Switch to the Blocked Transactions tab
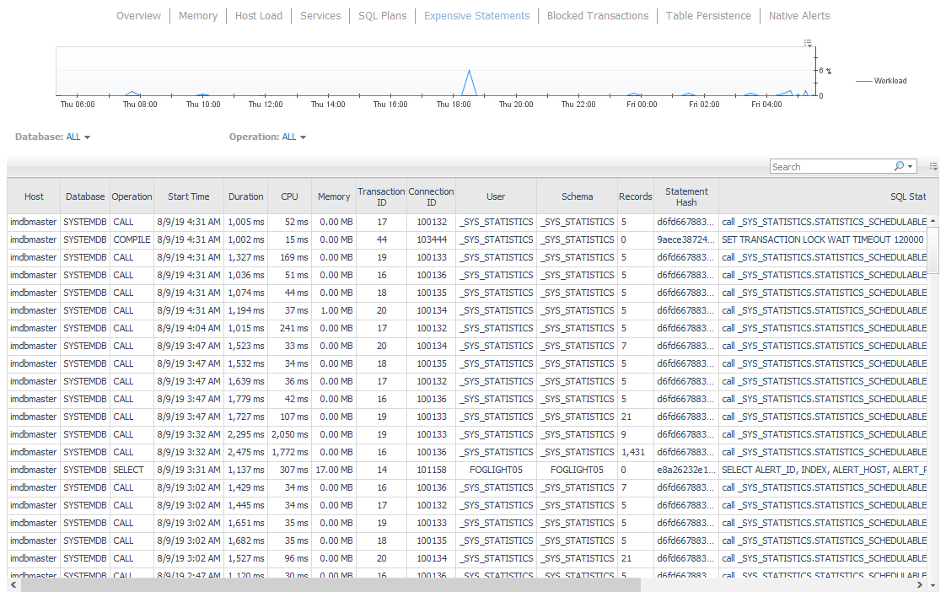Screen dimensions: 946x597 pos(598,15)
